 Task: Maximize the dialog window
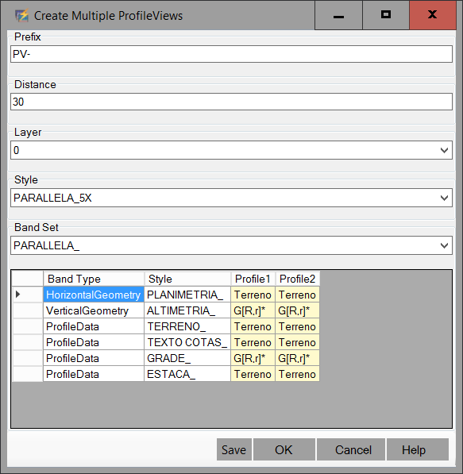tap(386, 15)
